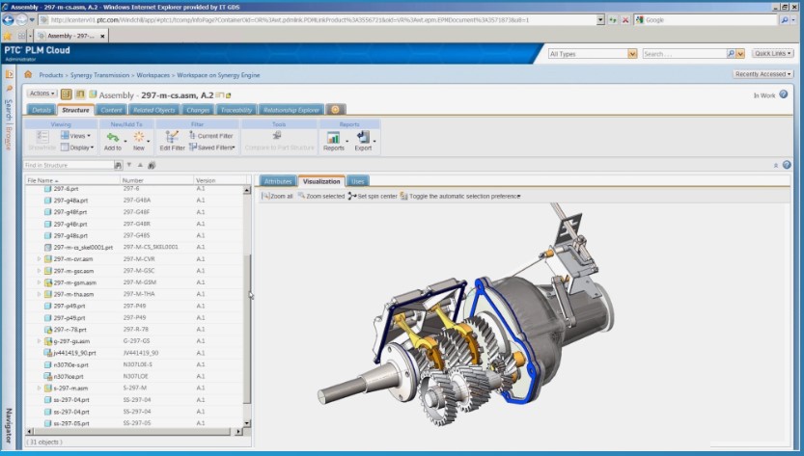The height and width of the screenshot is (456, 804).
Task: Click the tree vertical scrollbar down arrow
Action: [x=247, y=423]
